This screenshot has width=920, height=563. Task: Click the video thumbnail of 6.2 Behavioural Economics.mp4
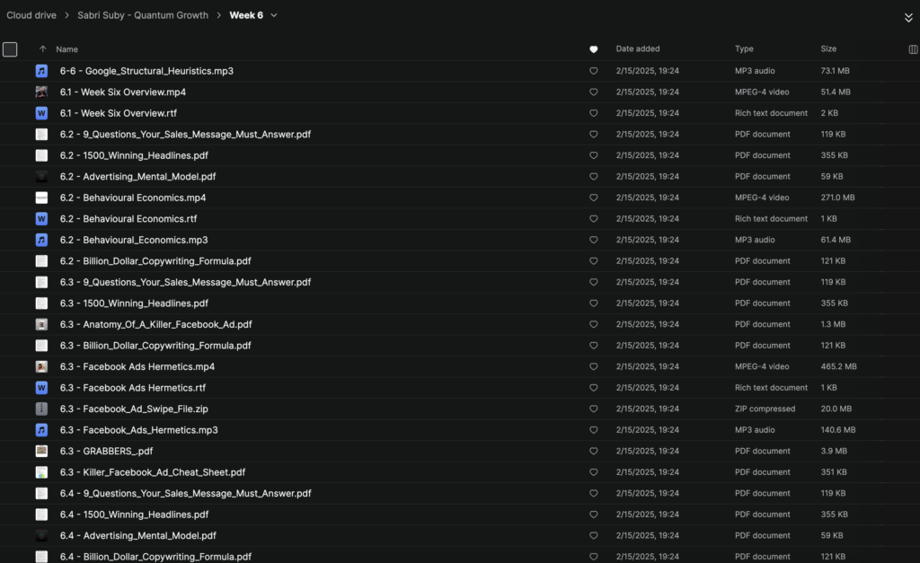click(x=41, y=198)
